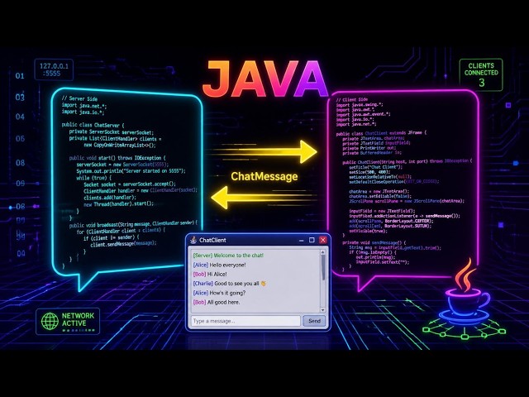The width and height of the screenshot is (529, 397).
Task: Click the 'ChatMessage' label between arrows
Action: (264, 176)
